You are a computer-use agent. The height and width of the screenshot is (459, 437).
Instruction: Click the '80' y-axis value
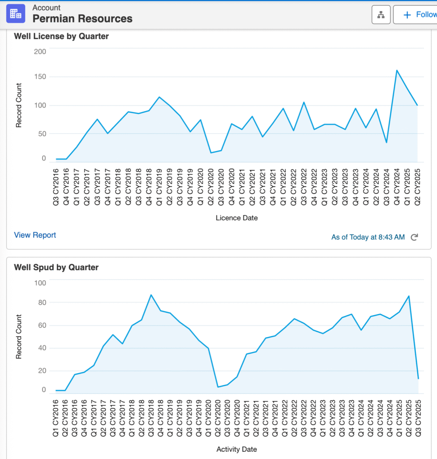coord(42,303)
